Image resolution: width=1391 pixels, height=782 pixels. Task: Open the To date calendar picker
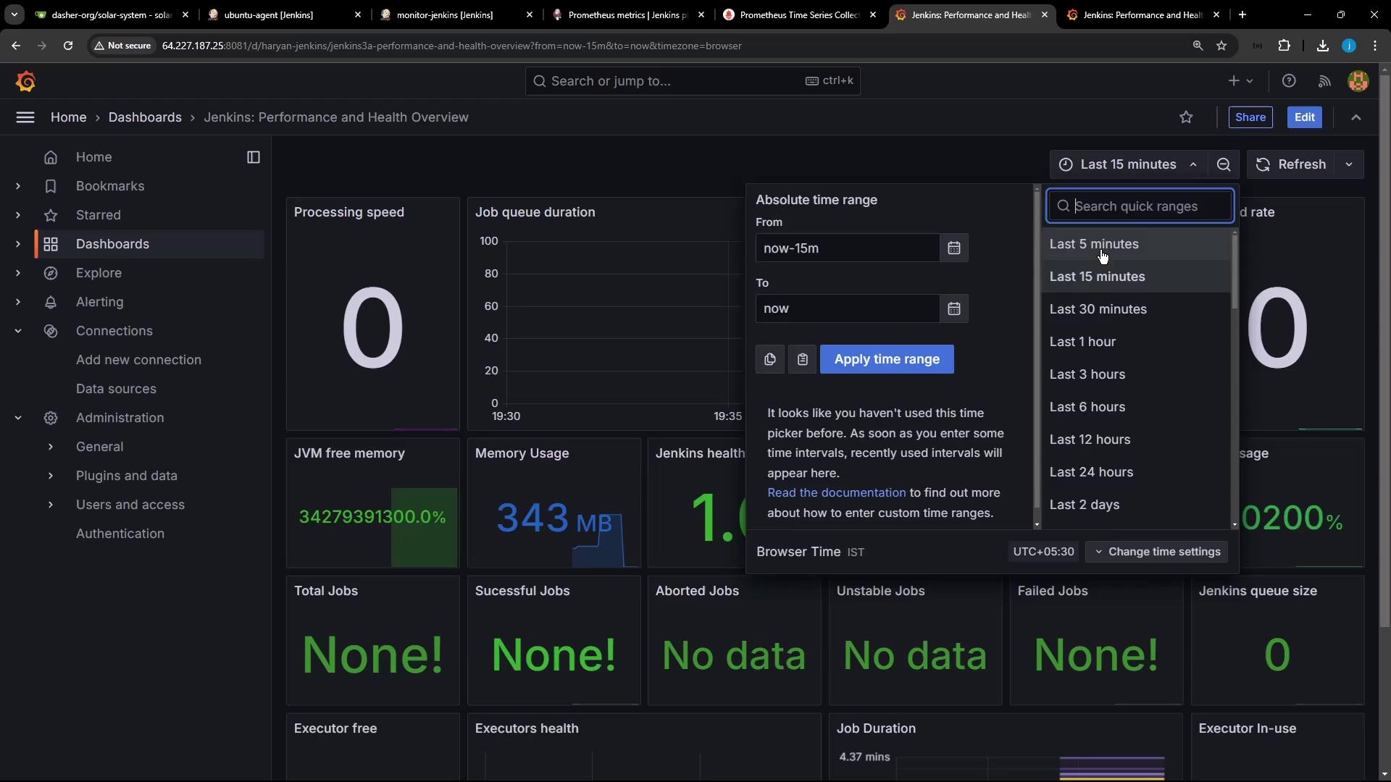953,308
